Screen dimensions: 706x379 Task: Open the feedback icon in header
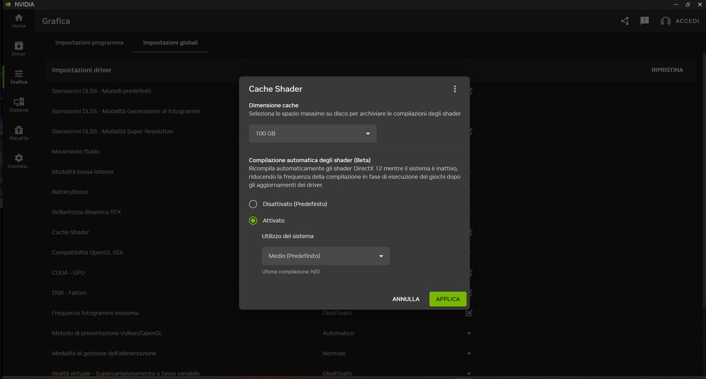(644, 21)
